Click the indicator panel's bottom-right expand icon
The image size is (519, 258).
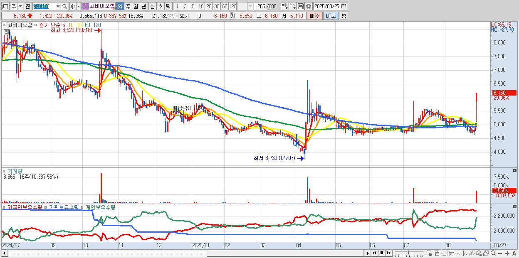(x=515, y=206)
